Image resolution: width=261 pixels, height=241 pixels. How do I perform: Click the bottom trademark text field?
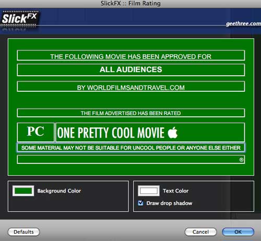tap(131, 160)
